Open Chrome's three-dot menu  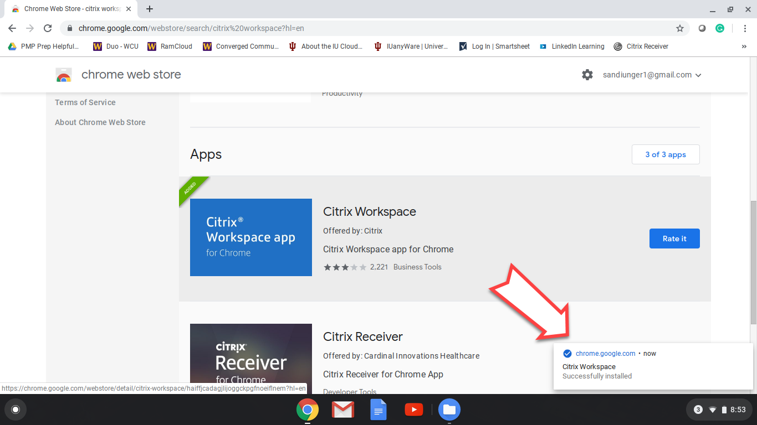744,28
